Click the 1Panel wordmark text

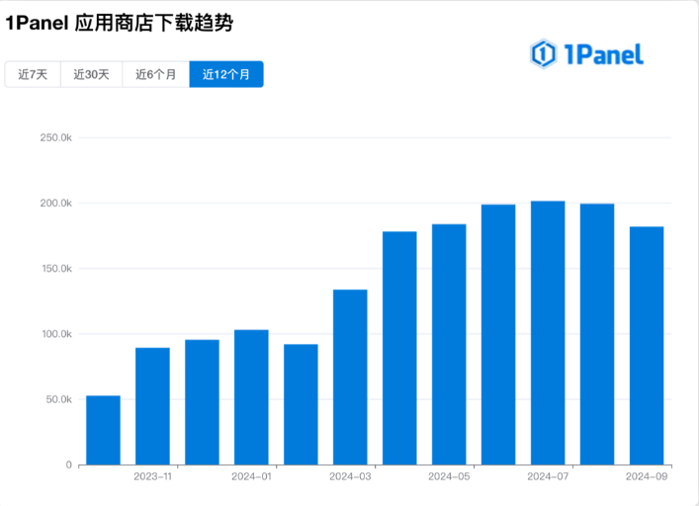[x=604, y=54]
